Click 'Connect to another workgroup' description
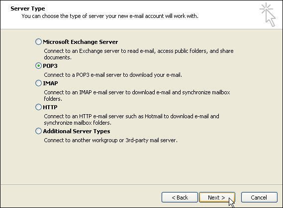 pyautogui.click(x=110, y=140)
